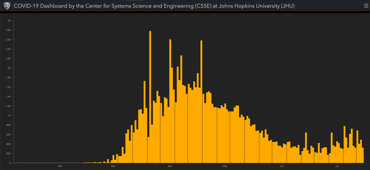370x170 pixels.
Task: Click the Jun label on the x-axis
Action: (x=282, y=166)
